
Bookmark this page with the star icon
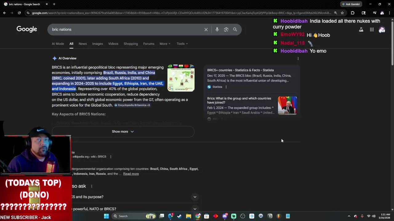[342, 13]
